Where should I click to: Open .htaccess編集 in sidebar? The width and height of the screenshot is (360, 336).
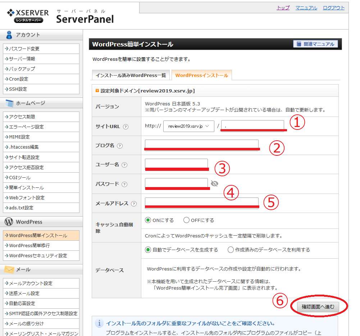click(x=41, y=147)
